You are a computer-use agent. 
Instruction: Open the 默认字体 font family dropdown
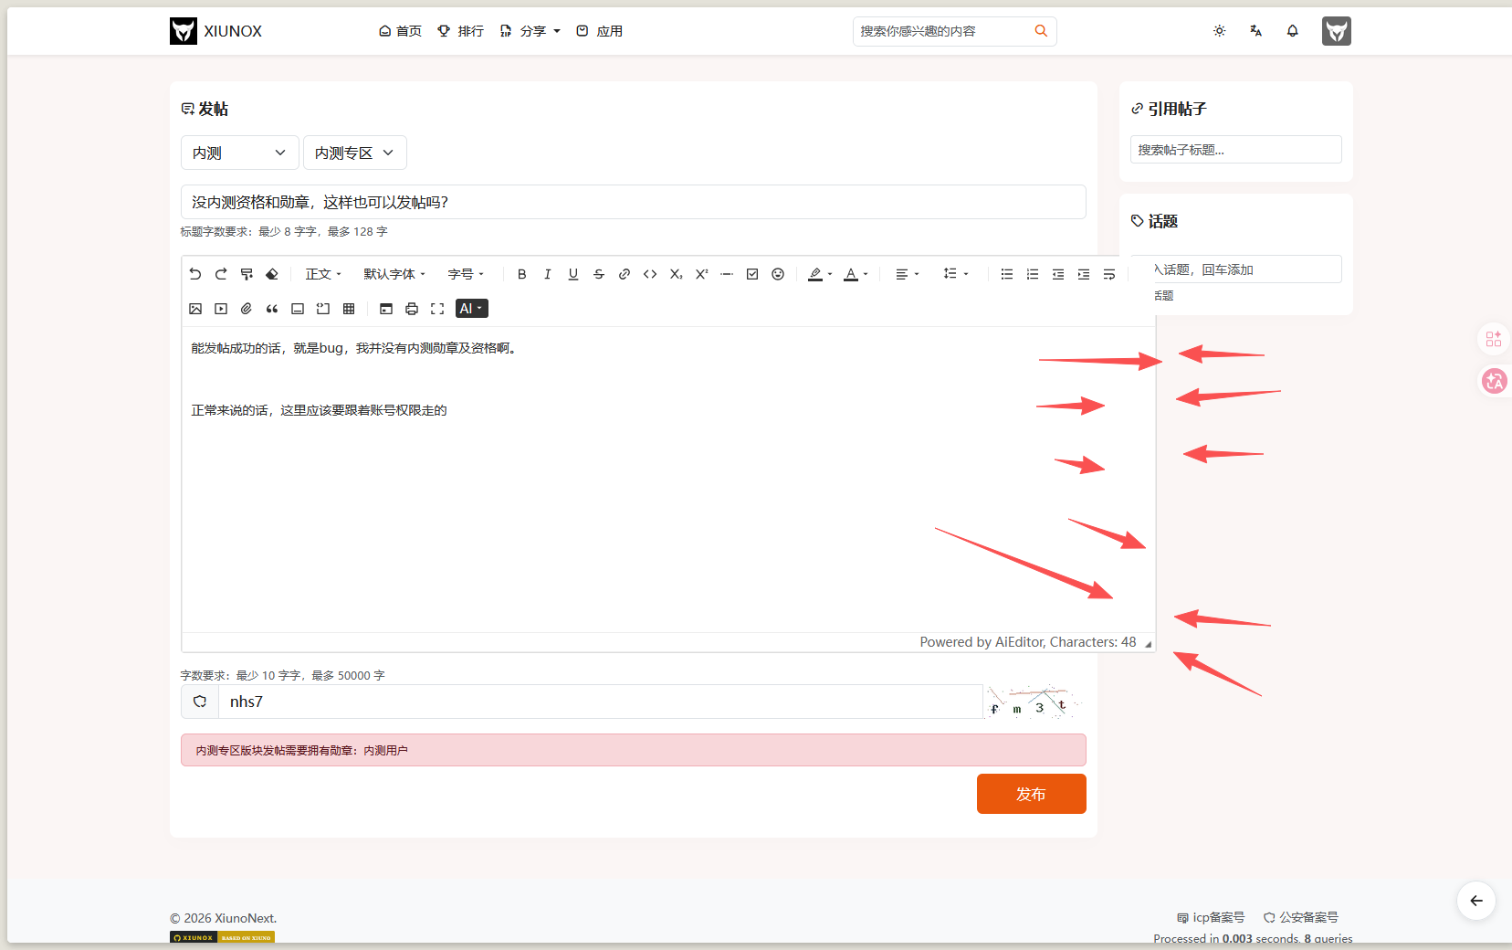click(x=394, y=274)
